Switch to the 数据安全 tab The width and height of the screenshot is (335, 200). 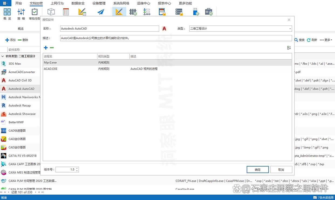(78, 3)
